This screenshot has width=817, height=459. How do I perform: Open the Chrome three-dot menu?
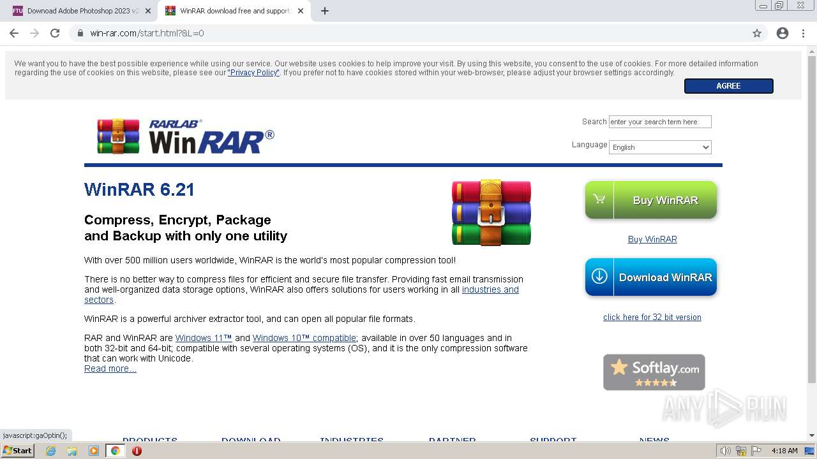pyautogui.click(x=803, y=33)
